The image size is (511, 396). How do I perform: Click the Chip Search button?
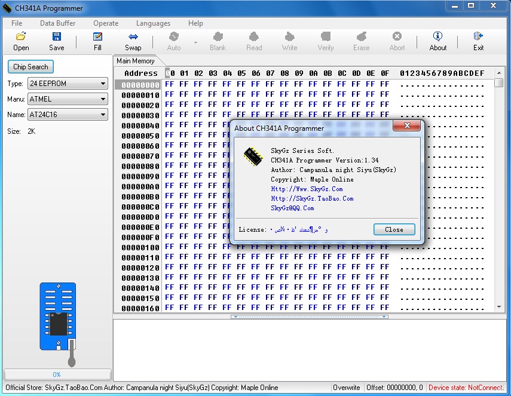[30, 67]
